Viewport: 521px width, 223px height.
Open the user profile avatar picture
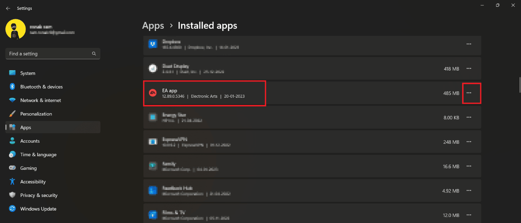tap(15, 29)
